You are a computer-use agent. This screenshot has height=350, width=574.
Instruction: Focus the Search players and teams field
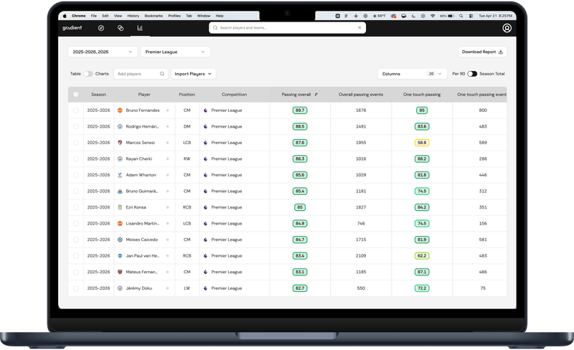point(288,27)
